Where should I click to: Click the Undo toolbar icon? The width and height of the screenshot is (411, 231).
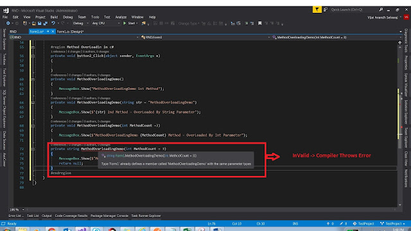[x=53, y=23]
